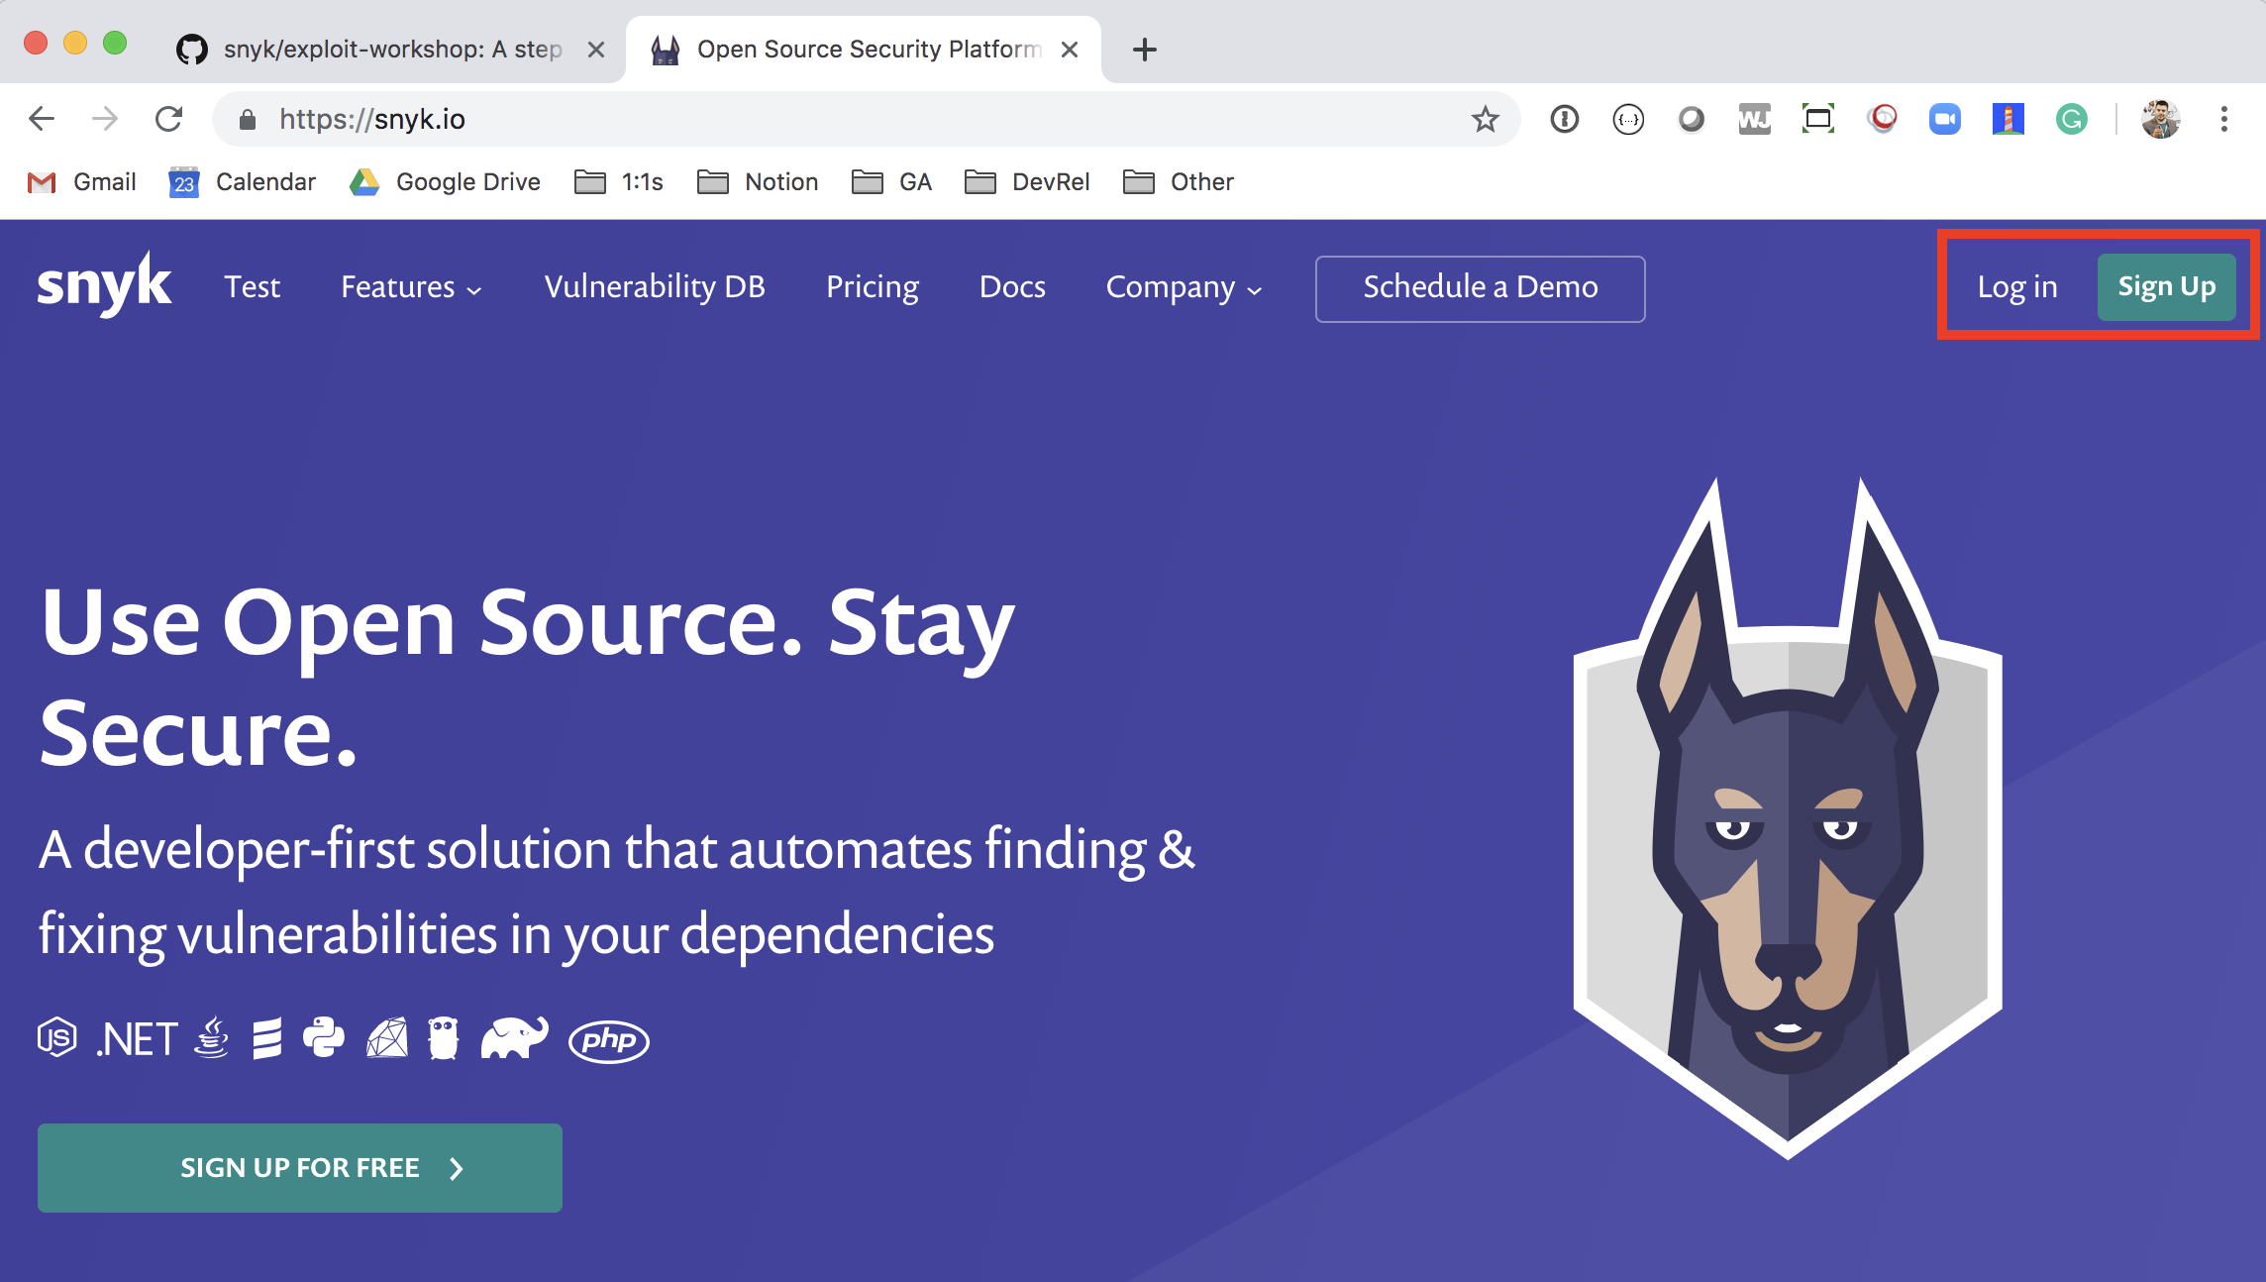The image size is (2266, 1282).
Task: Click the Sign Up For Free button
Action: tap(300, 1167)
